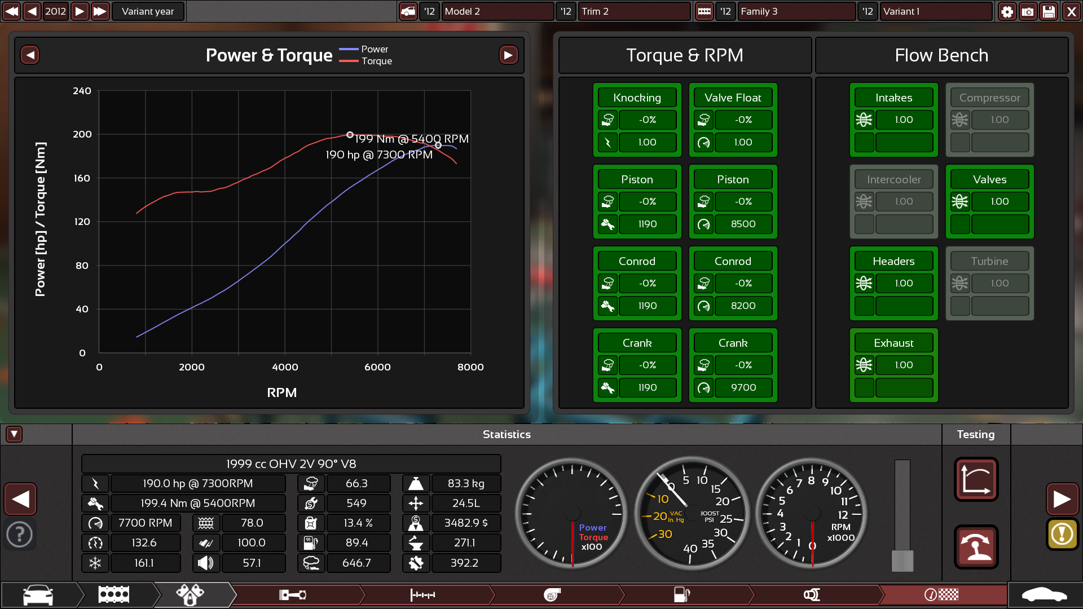Click the power icon beside 190.0 hp
Viewport: 1083px width, 609px height.
click(x=95, y=483)
